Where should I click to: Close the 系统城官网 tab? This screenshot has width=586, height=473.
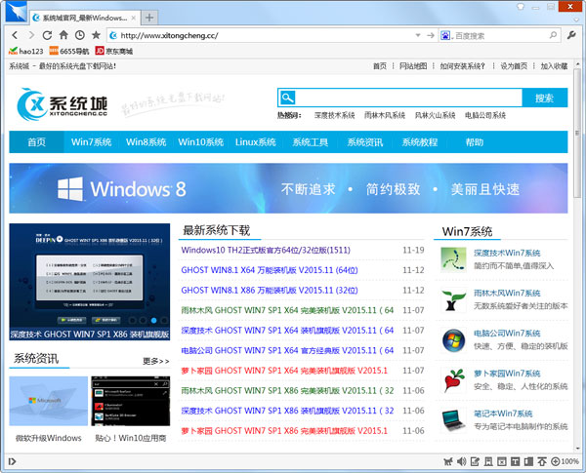pyautogui.click(x=134, y=18)
